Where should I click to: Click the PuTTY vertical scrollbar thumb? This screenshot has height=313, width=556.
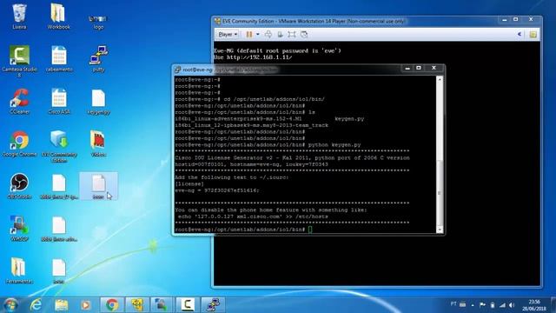440,193
